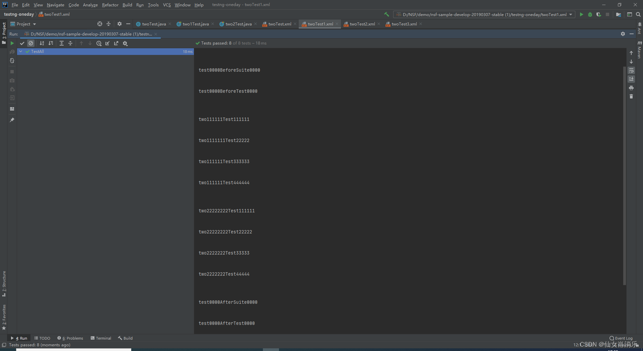Print the console output
The width and height of the screenshot is (643, 351).
pos(631,88)
